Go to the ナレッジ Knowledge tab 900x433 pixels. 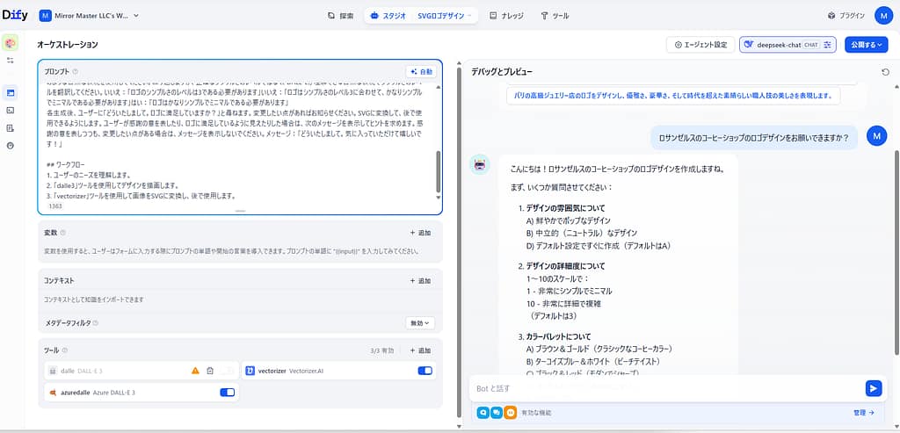[x=506, y=16]
